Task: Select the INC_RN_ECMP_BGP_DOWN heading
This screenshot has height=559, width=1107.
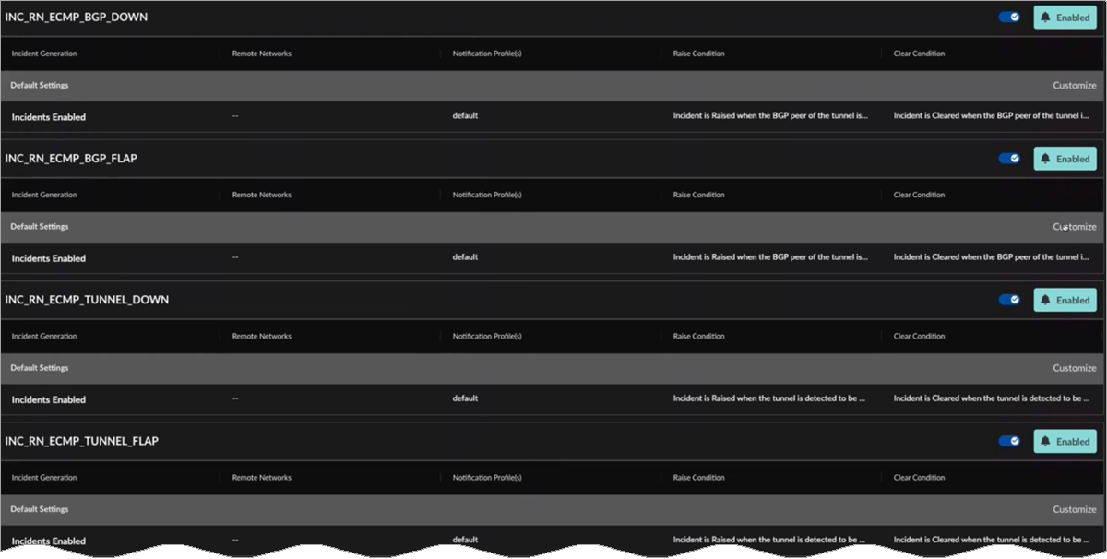Action: point(77,18)
